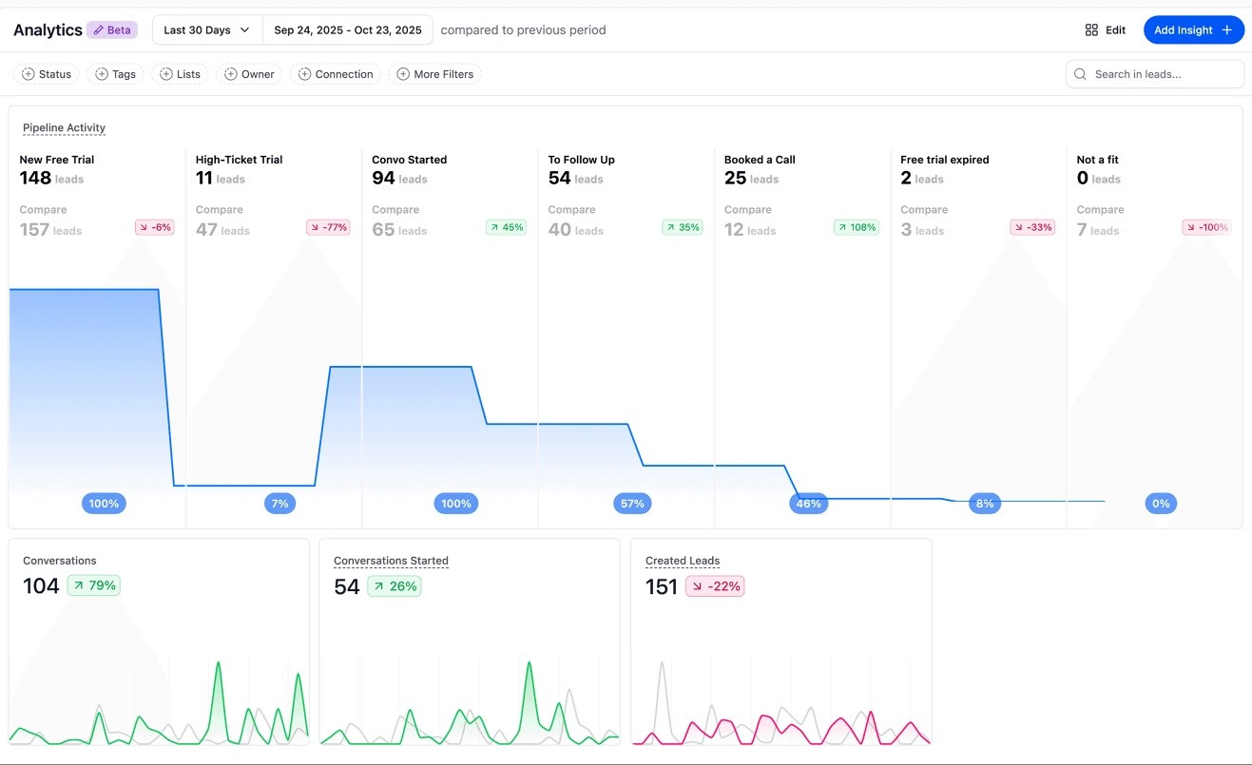1252x765 pixels.
Task: Click the Edit layout button
Action: 1105,30
